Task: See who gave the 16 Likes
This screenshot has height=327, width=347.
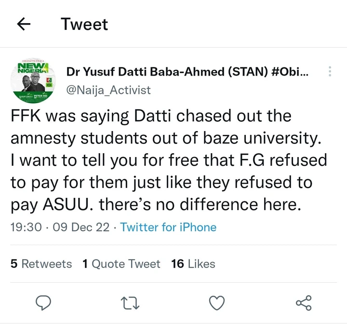Action: 193,264
